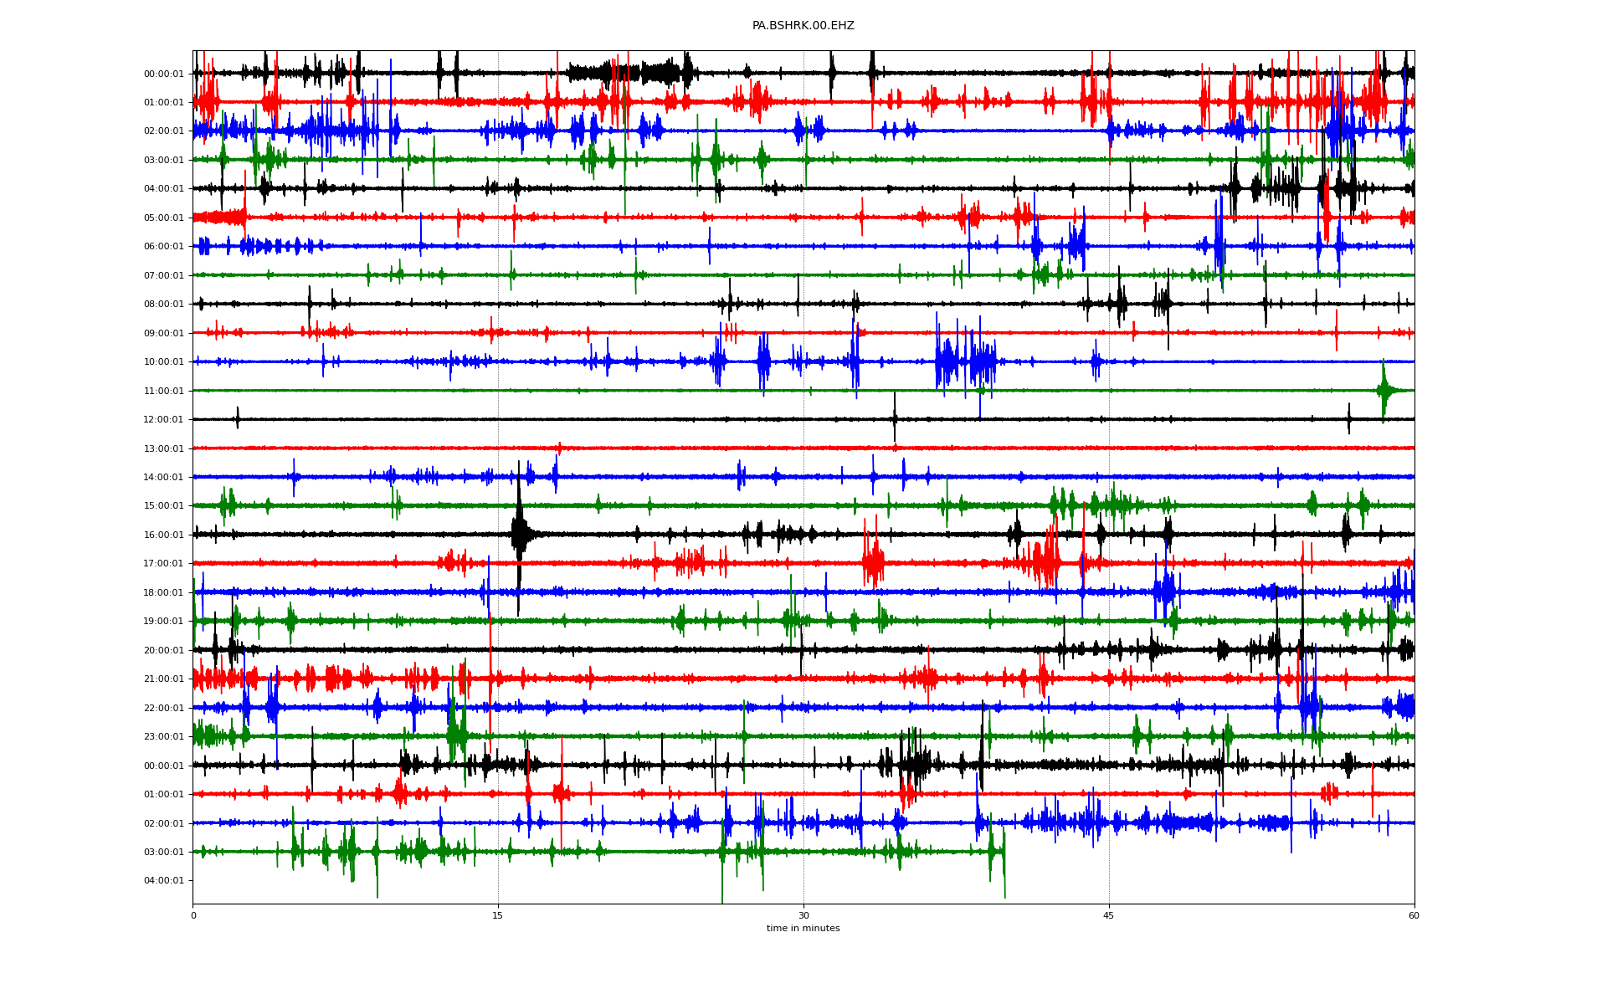Click the 16:00:01 trace time label

click(x=163, y=535)
